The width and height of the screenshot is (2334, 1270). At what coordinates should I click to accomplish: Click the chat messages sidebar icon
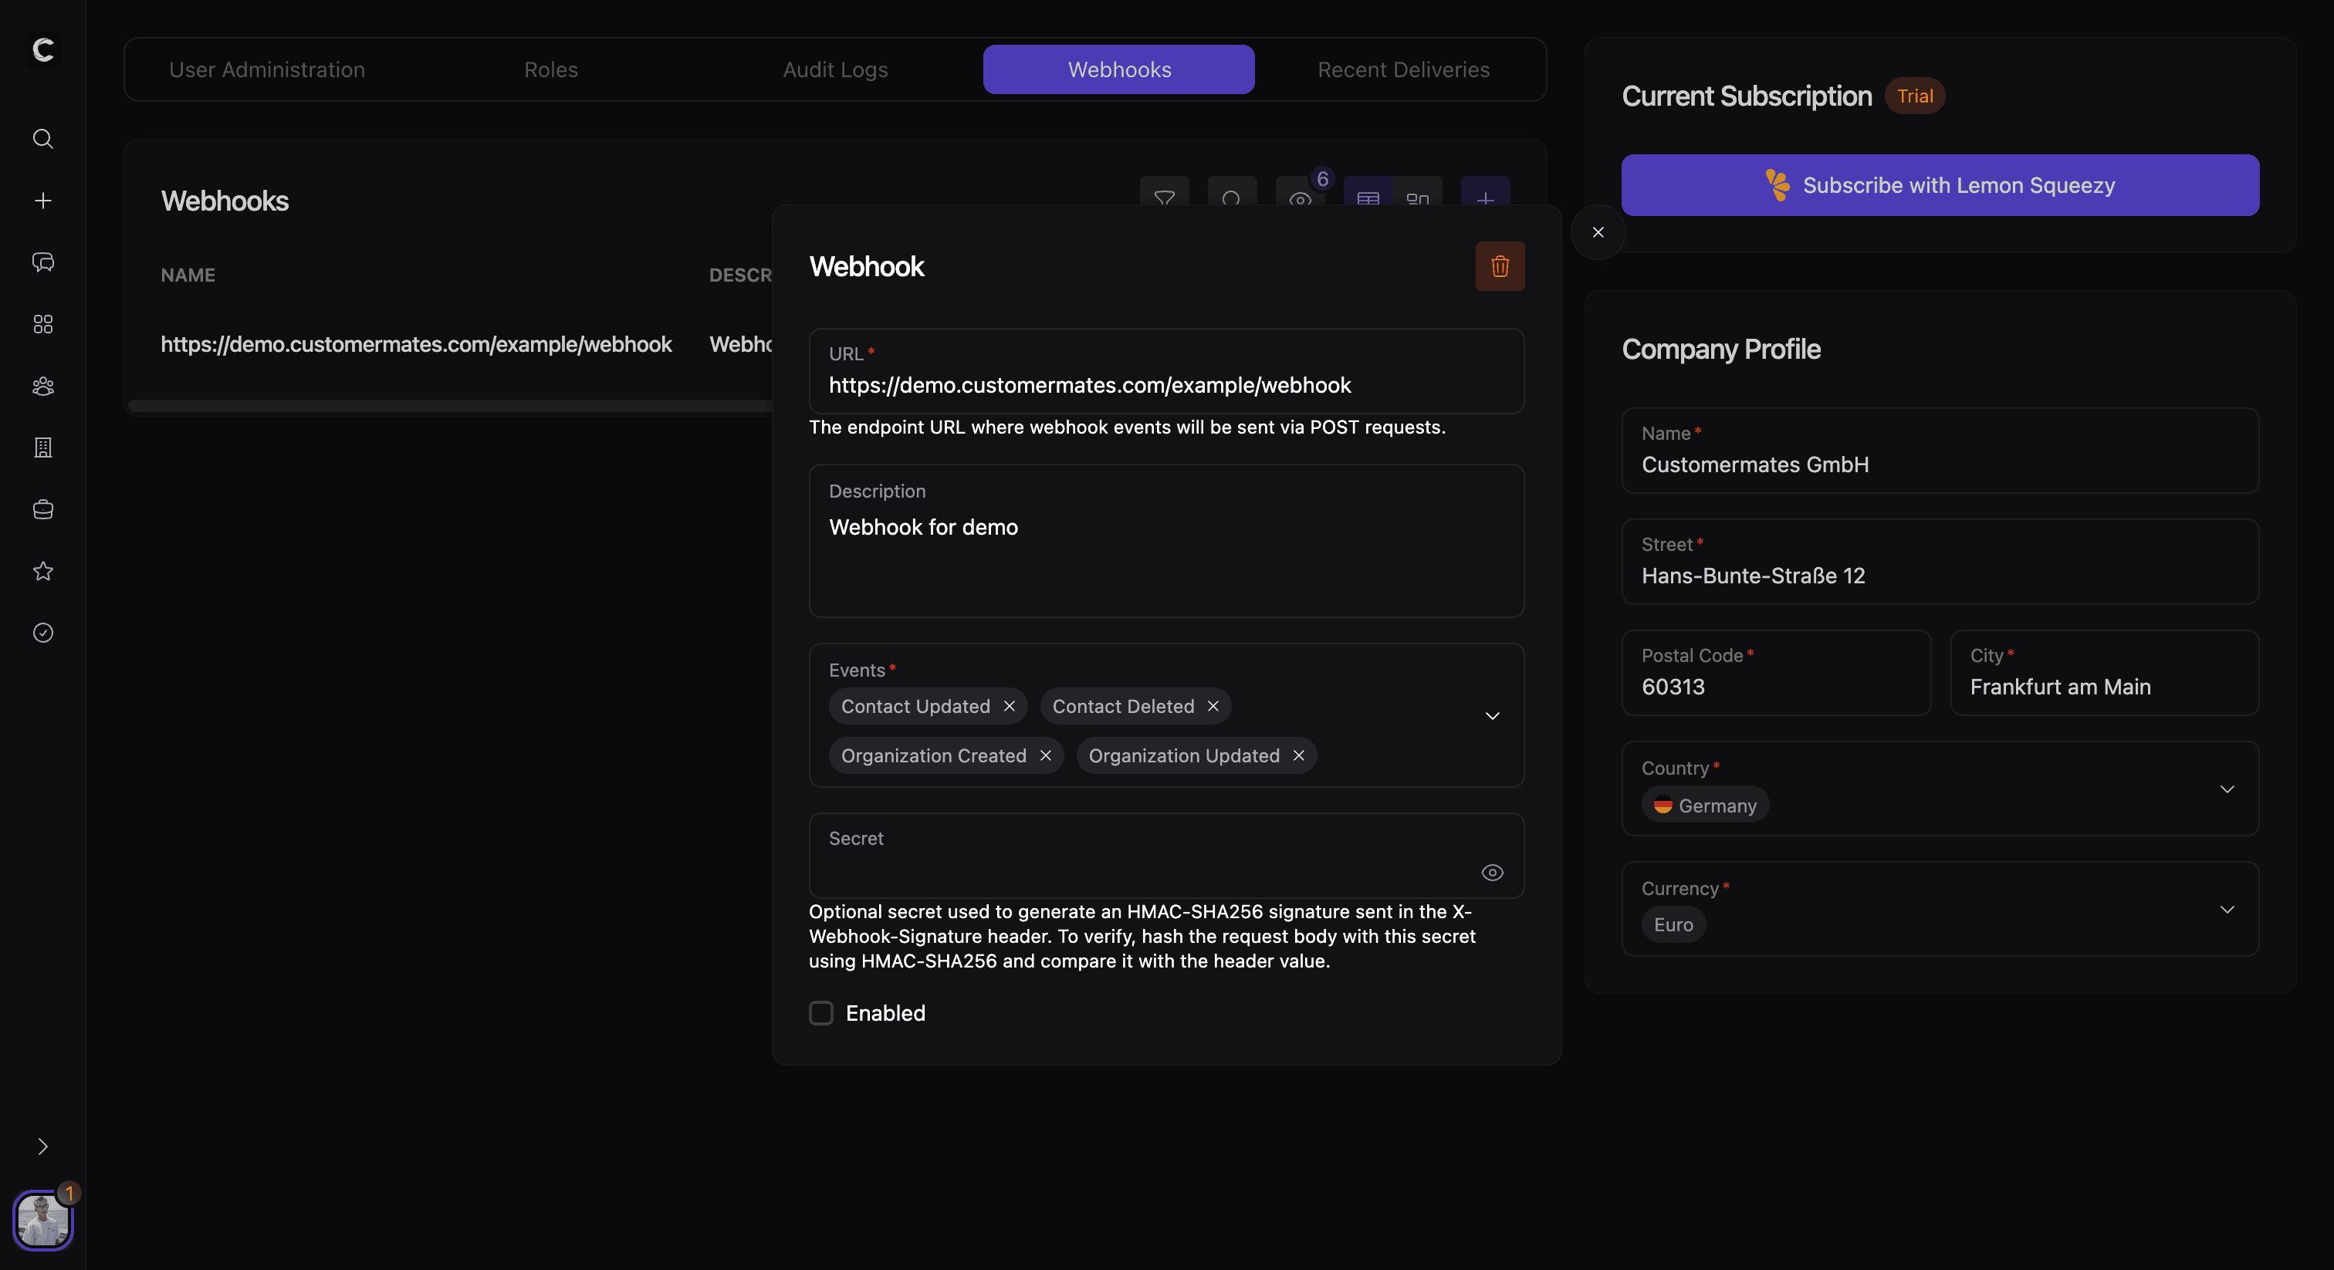point(42,262)
